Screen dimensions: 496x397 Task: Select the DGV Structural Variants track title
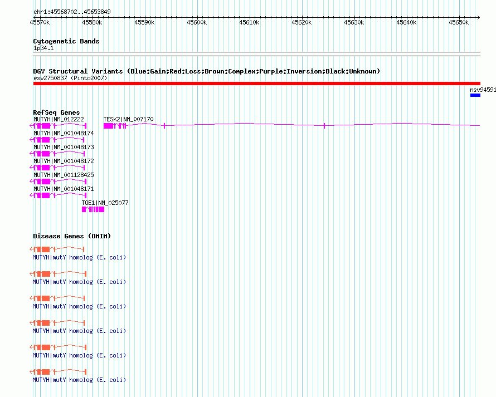coord(207,71)
